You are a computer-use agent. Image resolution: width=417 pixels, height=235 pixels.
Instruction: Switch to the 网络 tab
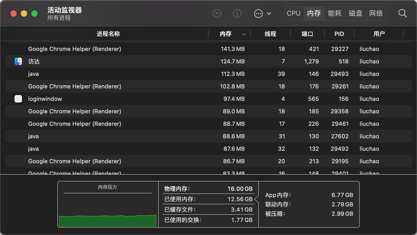(376, 13)
